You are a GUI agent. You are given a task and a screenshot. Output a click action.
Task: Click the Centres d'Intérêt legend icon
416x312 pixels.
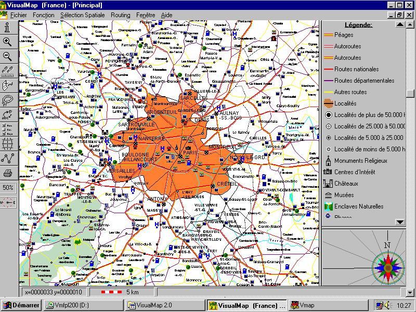[328, 172]
